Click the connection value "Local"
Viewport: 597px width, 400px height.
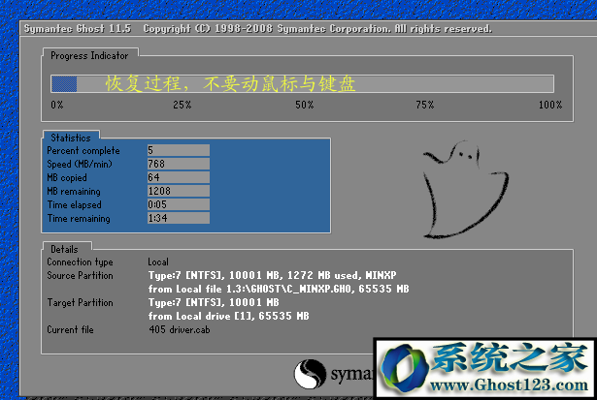(158, 262)
